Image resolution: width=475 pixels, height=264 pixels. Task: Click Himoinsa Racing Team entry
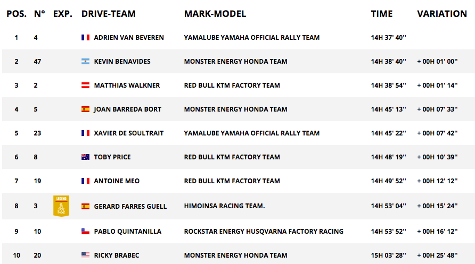pos(225,206)
